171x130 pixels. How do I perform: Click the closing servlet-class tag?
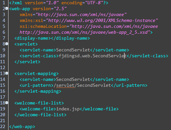(x=148, y=56)
